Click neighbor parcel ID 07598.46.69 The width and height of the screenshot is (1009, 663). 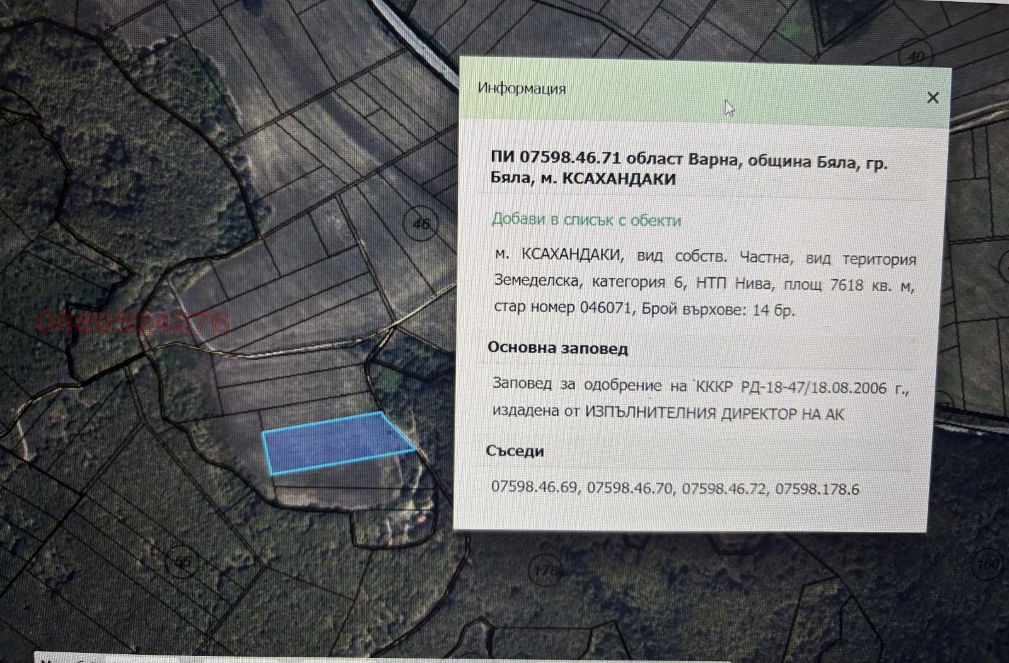tap(534, 487)
